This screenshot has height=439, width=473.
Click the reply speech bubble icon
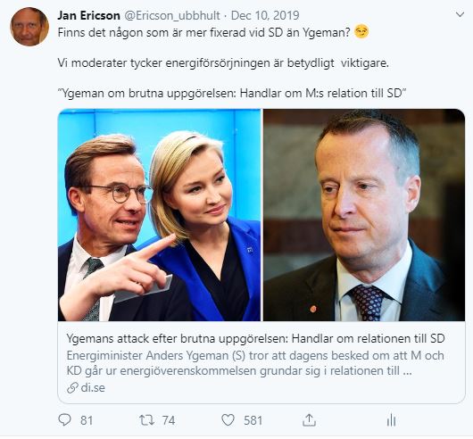[64, 419]
